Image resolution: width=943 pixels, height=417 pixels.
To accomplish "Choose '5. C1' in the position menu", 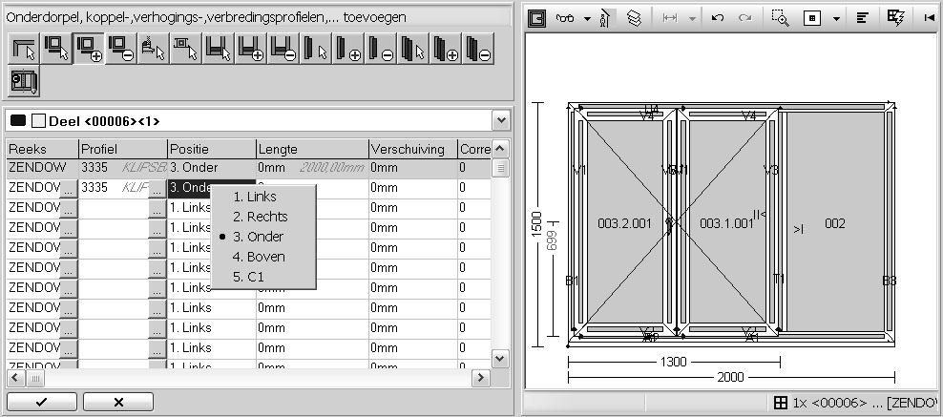I will (x=248, y=277).
